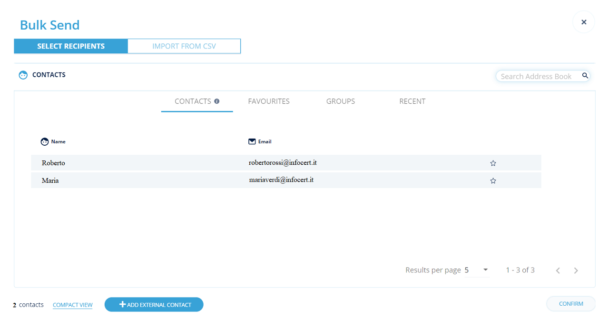Close the Bulk Send dialog
This screenshot has width=609, height=330.
(x=584, y=22)
